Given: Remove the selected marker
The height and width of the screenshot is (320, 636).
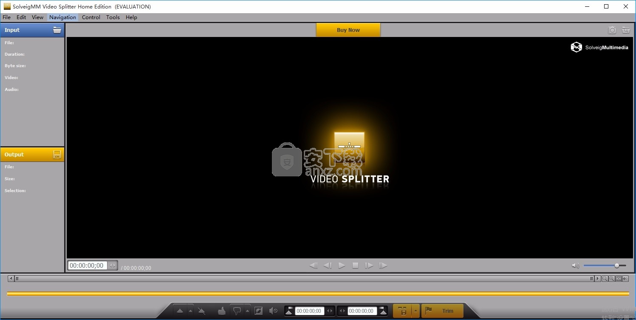Looking at the screenshot, I should coord(202,311).
